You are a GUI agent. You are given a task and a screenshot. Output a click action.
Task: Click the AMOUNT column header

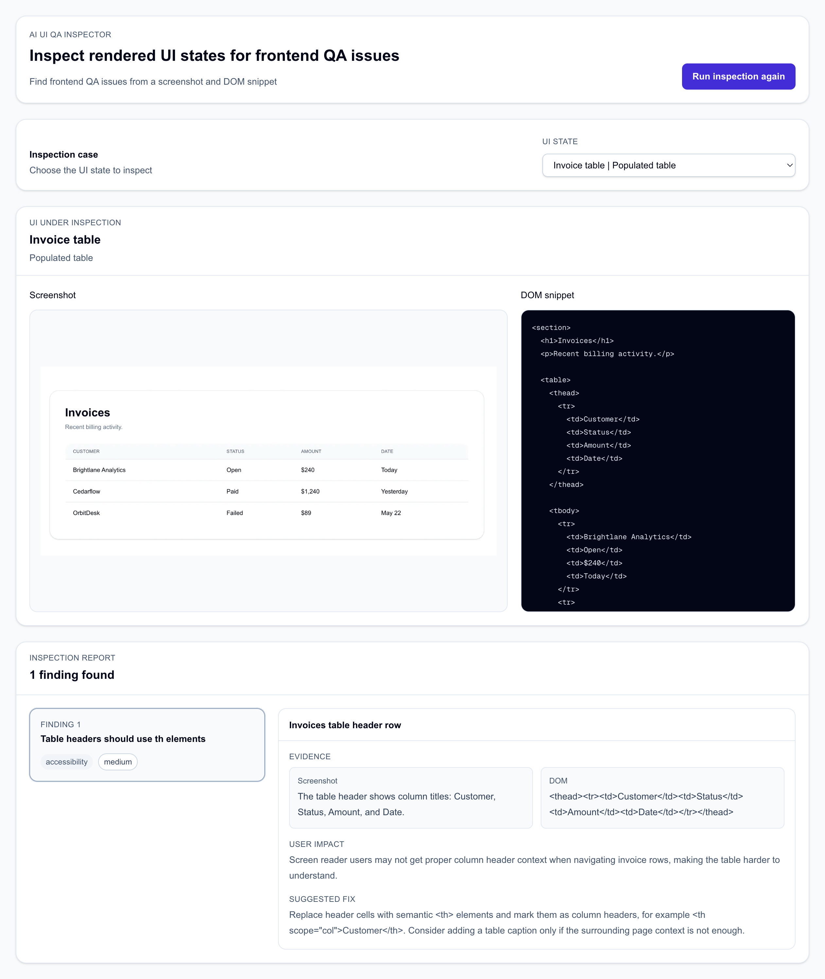click(x=311, y=451)
